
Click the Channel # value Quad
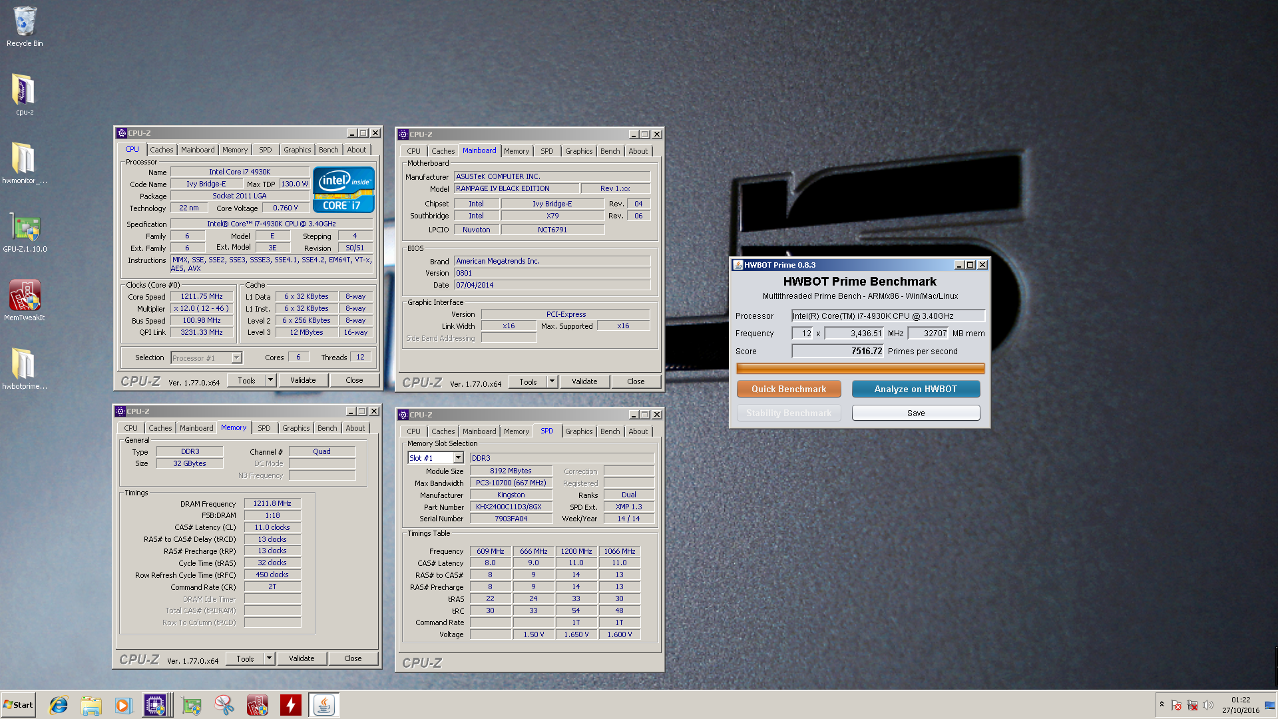pos(322,452)
